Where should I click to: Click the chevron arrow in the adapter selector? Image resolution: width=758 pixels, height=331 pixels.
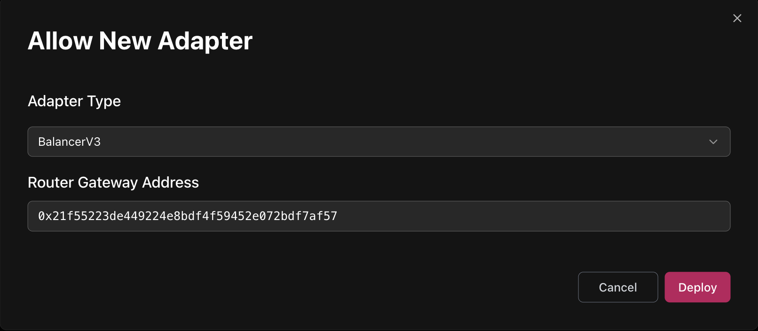click(x=713, y=142)
